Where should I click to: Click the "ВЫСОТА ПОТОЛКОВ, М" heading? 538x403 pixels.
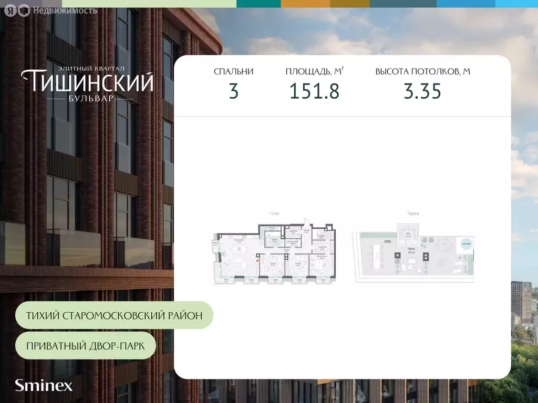(423, 71)
